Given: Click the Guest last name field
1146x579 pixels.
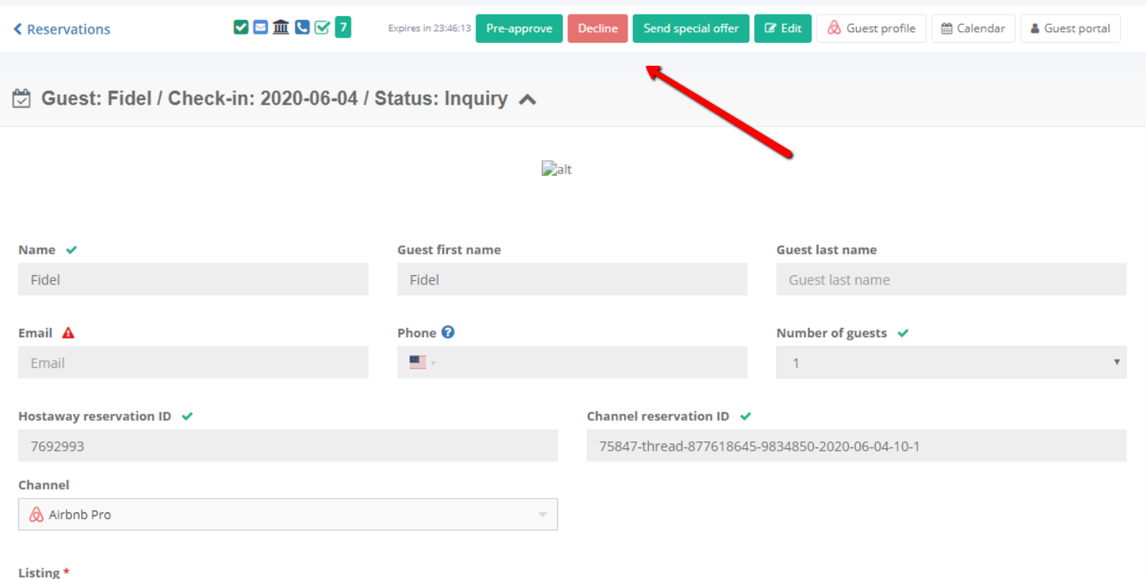Looking at the screenshot, I should [x=951, y=280].
